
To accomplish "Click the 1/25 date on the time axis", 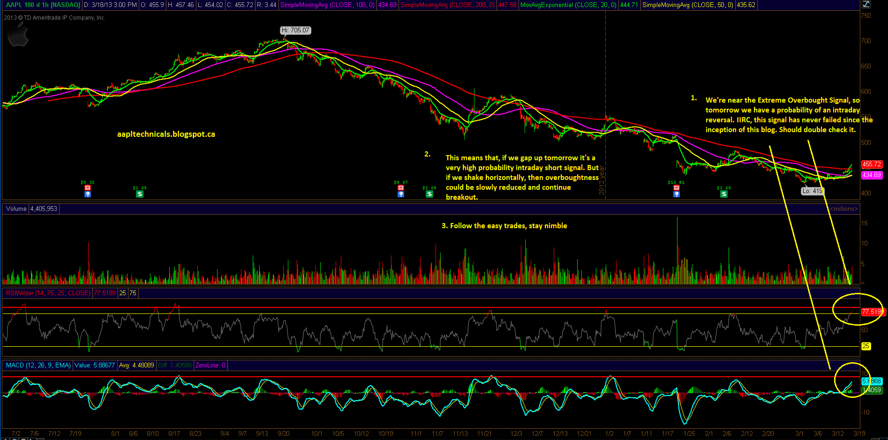I will click(x=689, y=433).
